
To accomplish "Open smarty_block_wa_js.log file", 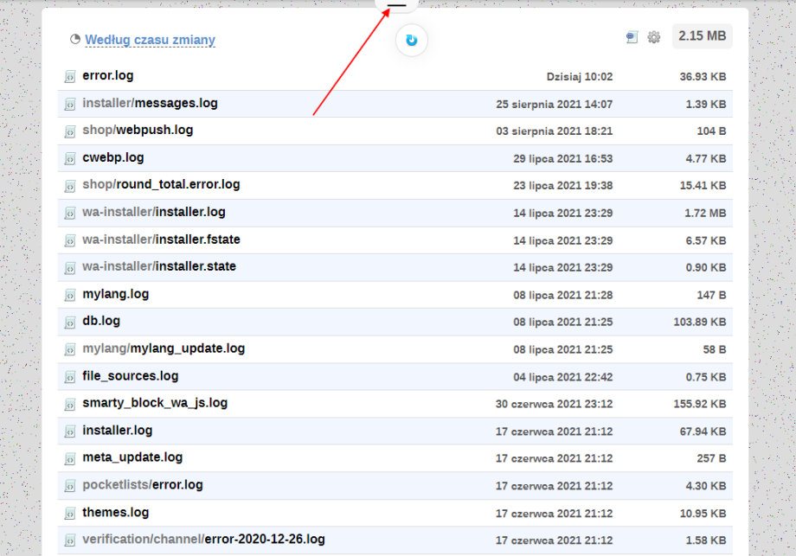I will [155, 403].
